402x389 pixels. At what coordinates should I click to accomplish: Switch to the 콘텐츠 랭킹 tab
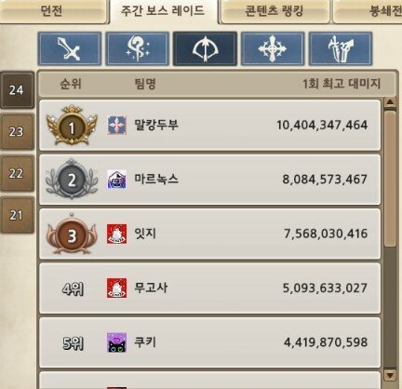(275, 11)
